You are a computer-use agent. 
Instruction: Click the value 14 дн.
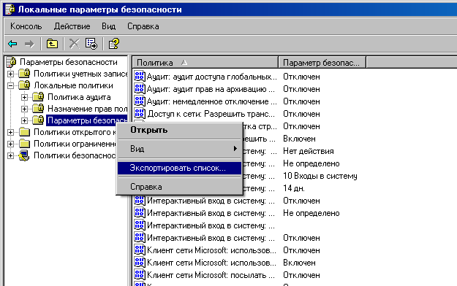(x=294, y=188)
